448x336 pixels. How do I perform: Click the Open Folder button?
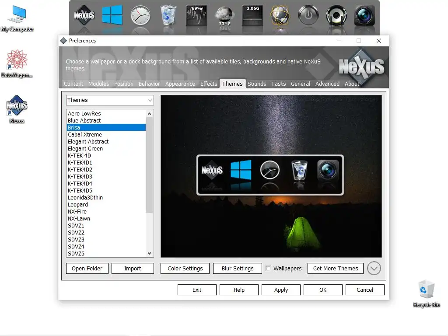[87, 268]
